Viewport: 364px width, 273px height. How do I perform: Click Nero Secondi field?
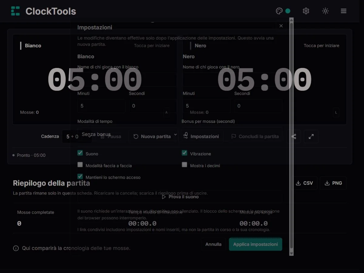[x=258, y=106]
